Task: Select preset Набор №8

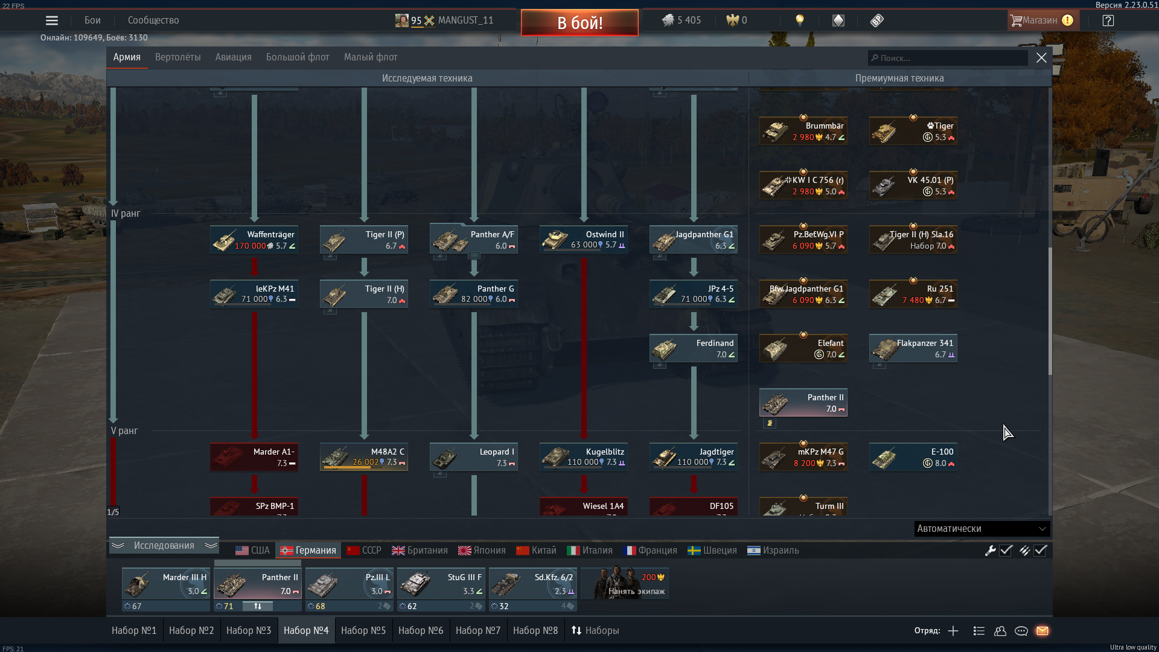Action: [x=535, y=631]
